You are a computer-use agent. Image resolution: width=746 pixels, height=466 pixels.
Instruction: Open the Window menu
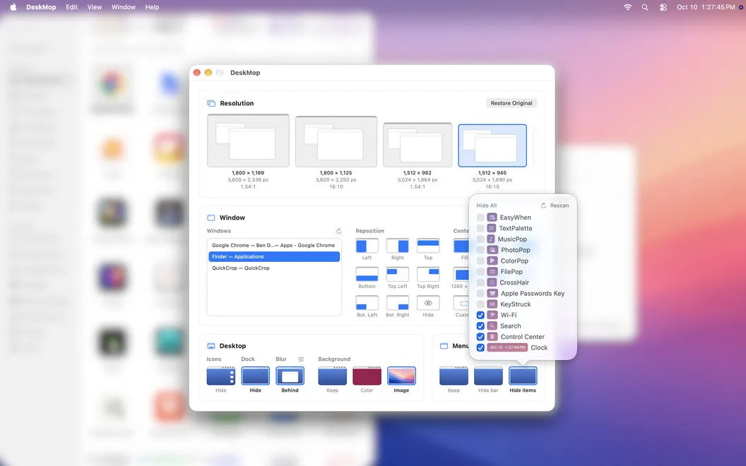point(123,7)
